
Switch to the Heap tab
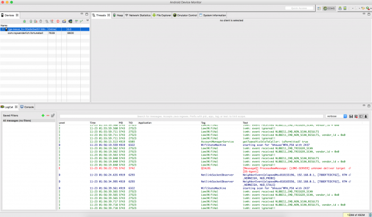click(118, 15)
